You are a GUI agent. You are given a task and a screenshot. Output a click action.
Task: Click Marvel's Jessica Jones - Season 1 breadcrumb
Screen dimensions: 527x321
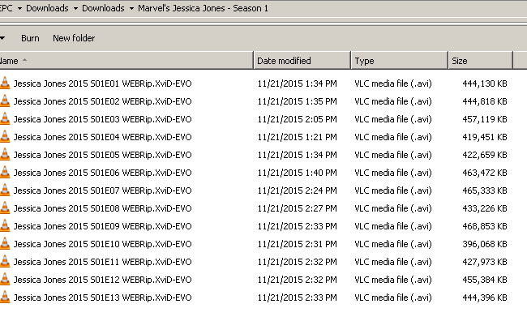pos(203,8)
